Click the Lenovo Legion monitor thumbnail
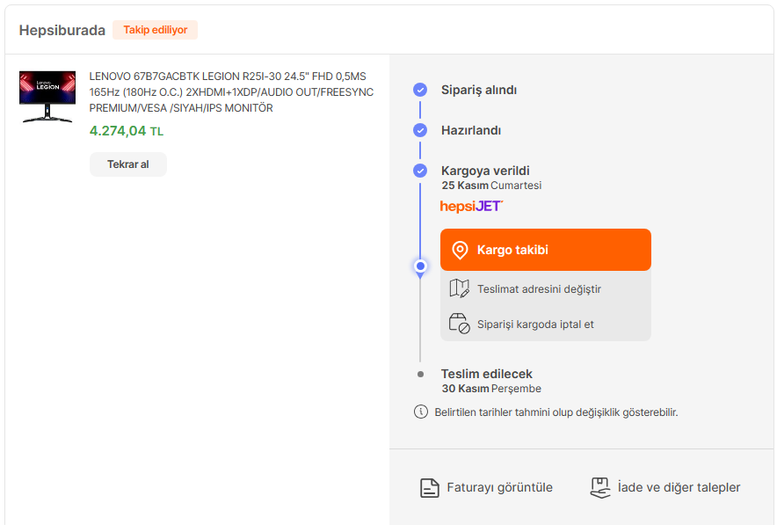Viewport: 777px width, 525px height. pyautogui.click(x=47, y=97)
